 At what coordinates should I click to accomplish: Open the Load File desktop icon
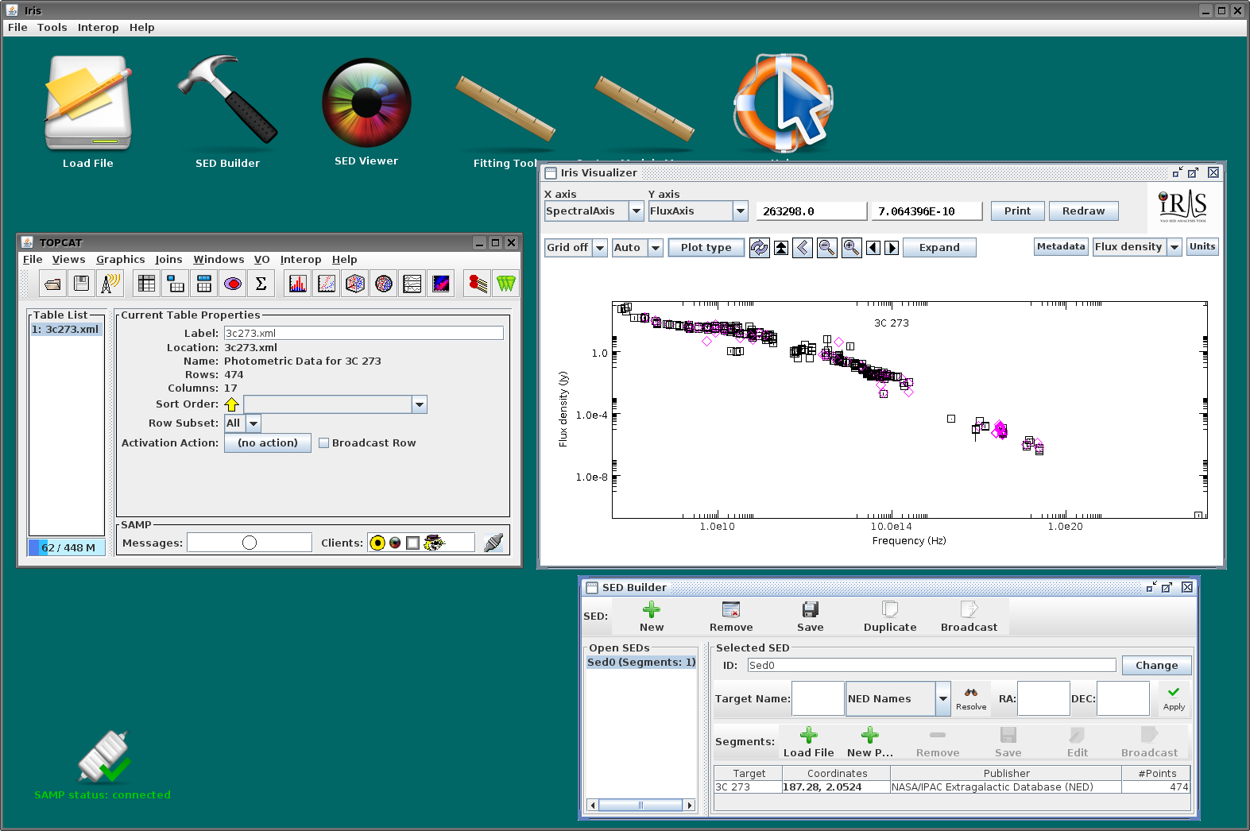click(88, 102)
